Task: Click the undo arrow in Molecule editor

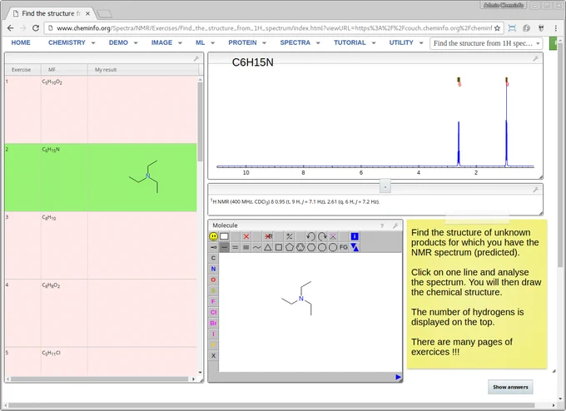Action: [x=310, y=236]
